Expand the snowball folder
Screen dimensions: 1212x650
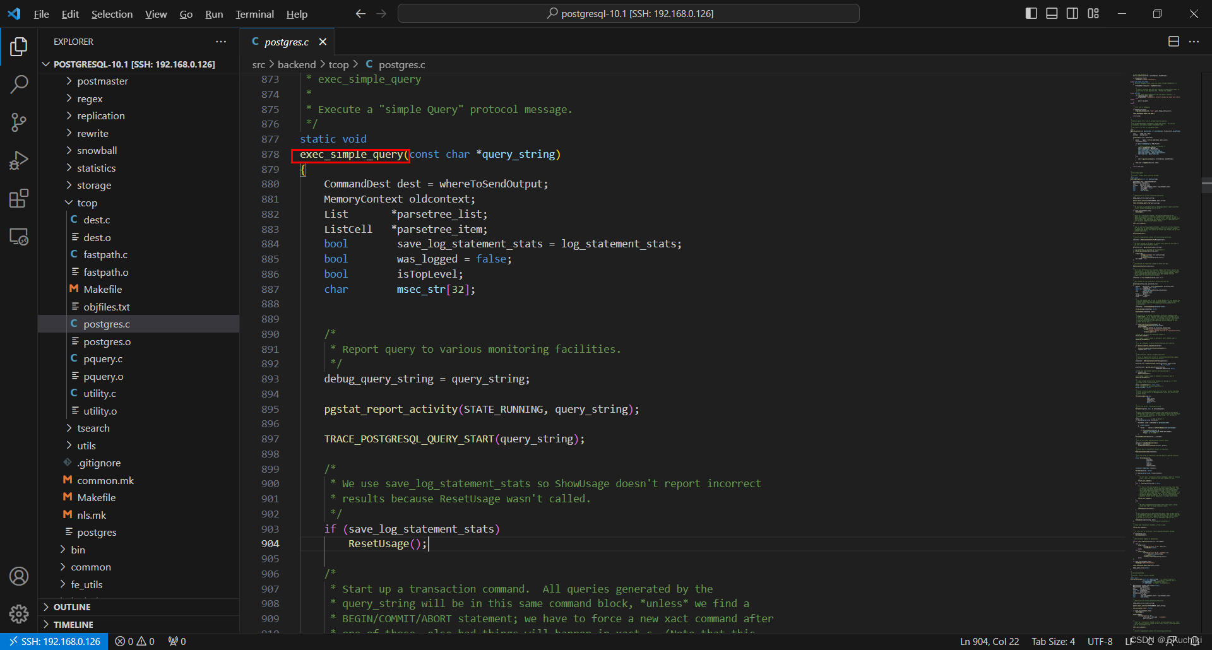click(97, 151)
